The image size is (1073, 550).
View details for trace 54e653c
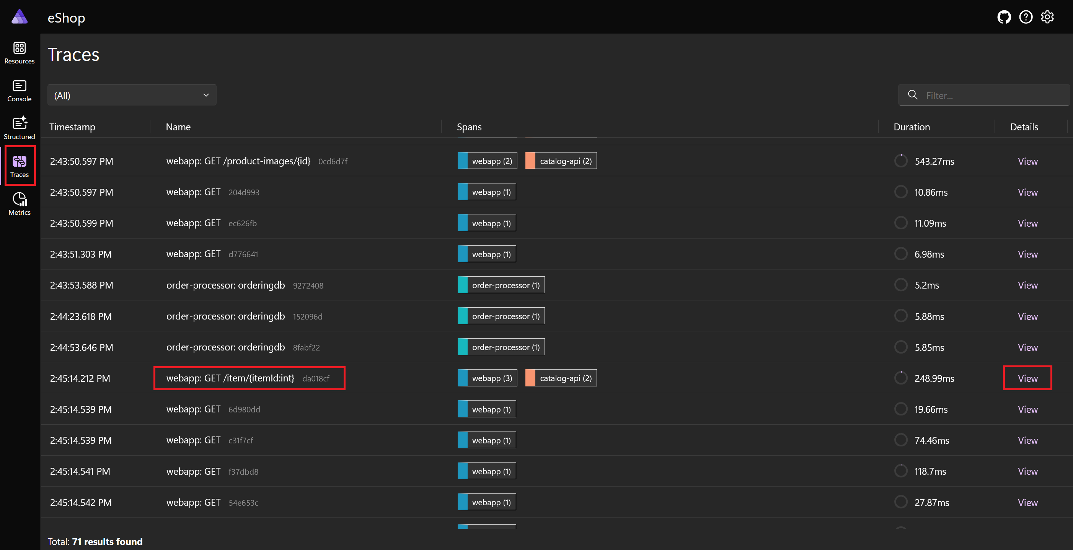point(1027,503)
